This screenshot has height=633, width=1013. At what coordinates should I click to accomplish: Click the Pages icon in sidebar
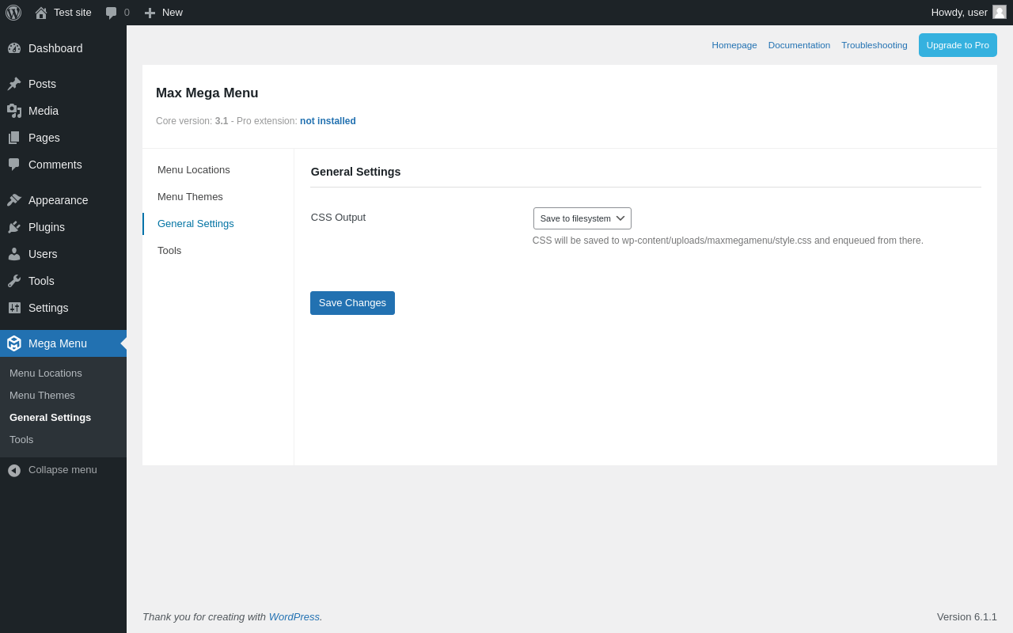(x=14, y=138)
